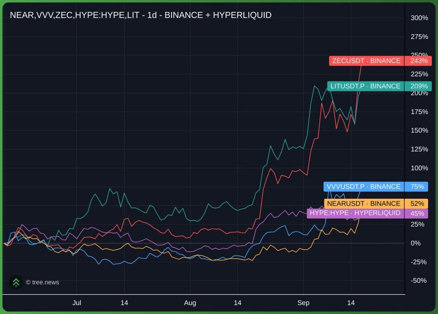This screenshot has height=314, width=438.
Task: Click the Jul label on the time axis
Action: point(77,303)
